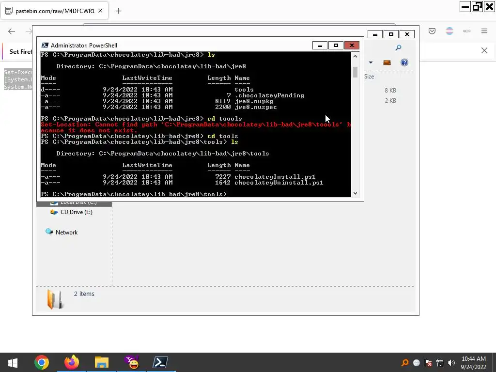Open the taskbar clock showing 10:44 AM
This screenshot has height=372, width=496.
coord(474,363)
